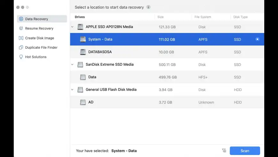Click the 10.00 GB size value
Screen dimensions: 278x157
coord(166,52)
